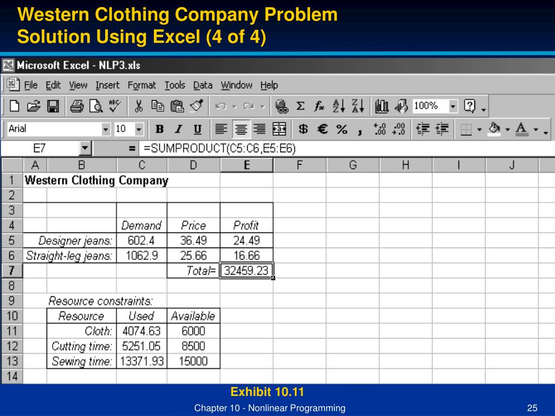Paste with clipboard icon

point(177,106)
